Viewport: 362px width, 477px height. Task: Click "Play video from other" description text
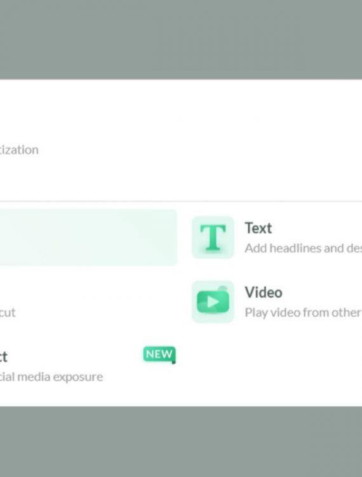[x=303, y=312]
